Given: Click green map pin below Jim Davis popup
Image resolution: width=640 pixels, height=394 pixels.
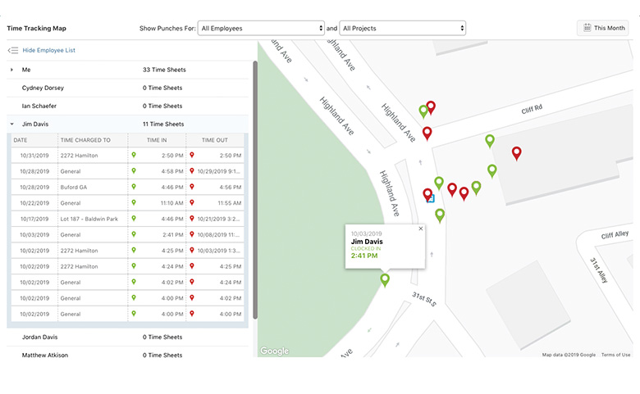Looking at the screenshot, I should pos(385,280).
